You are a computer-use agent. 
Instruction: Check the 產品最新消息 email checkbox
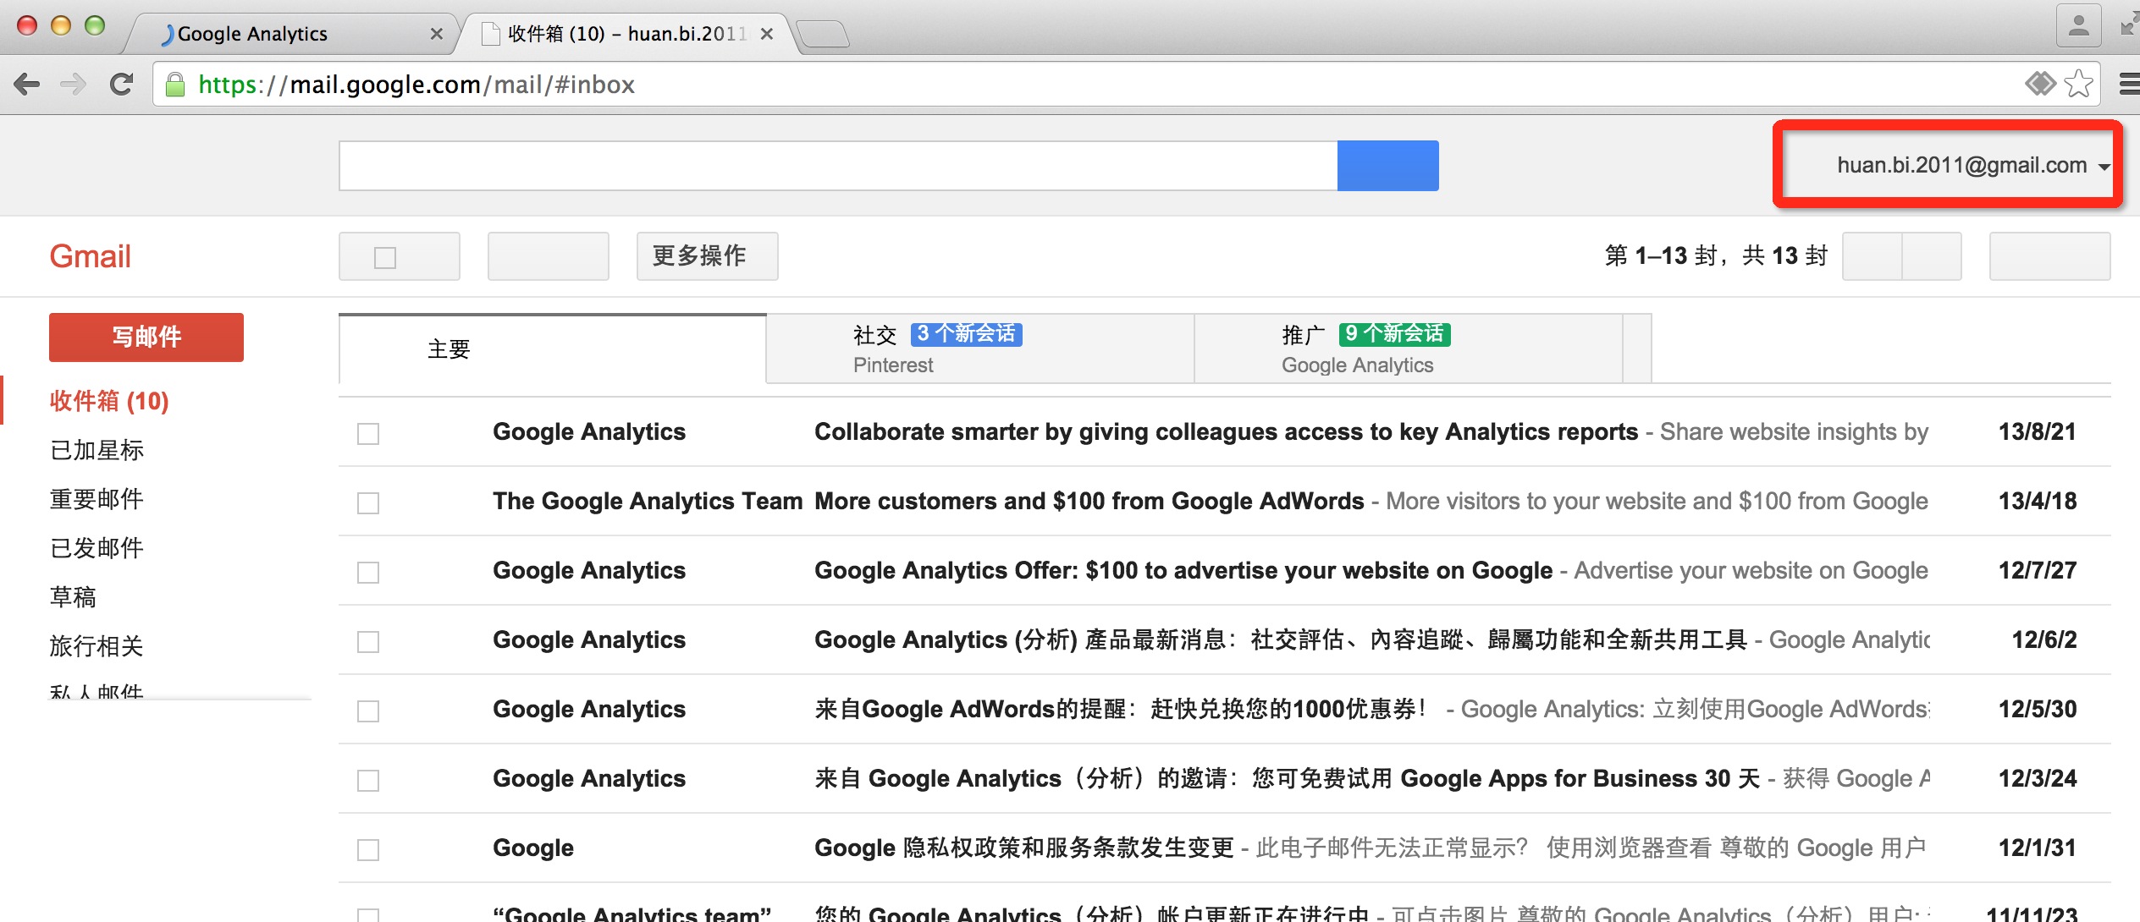pyautogui.click(x=368, y=642)
